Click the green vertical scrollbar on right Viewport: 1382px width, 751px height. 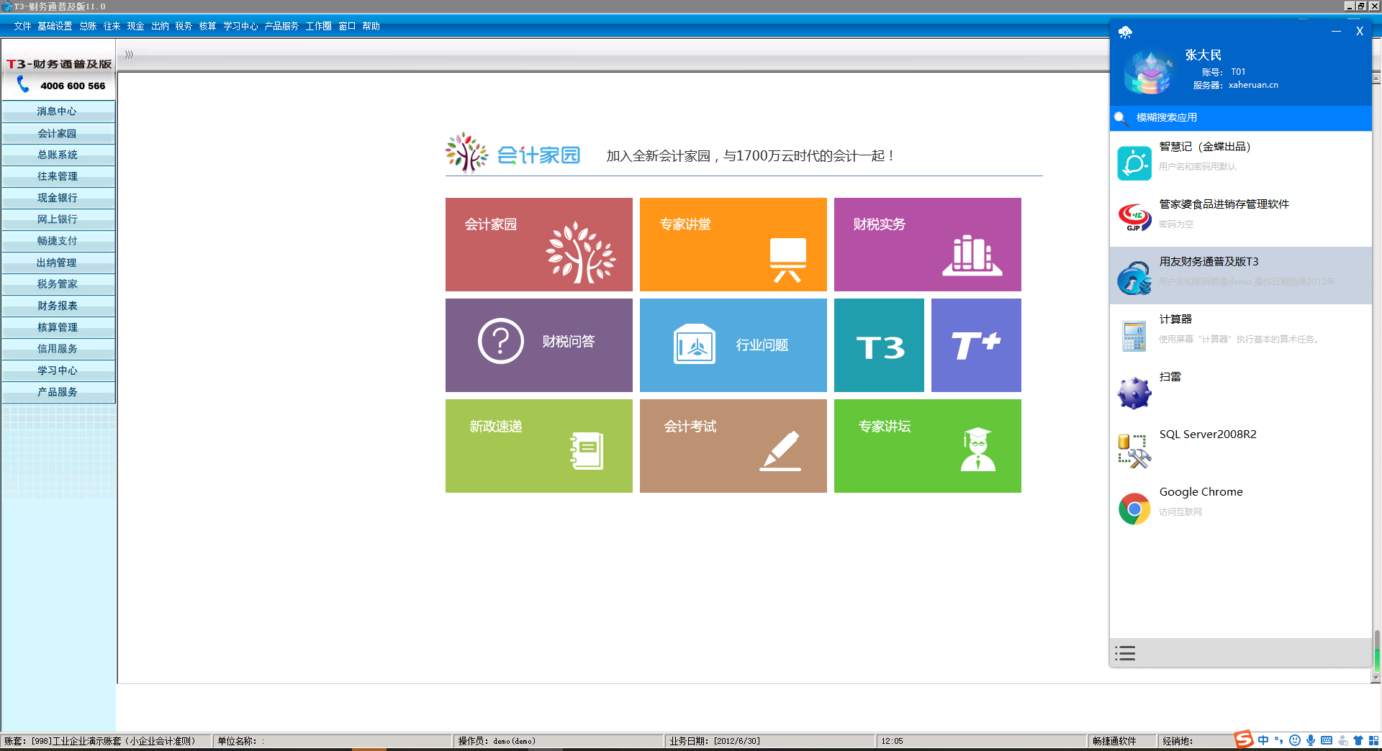pos(1376,657)
